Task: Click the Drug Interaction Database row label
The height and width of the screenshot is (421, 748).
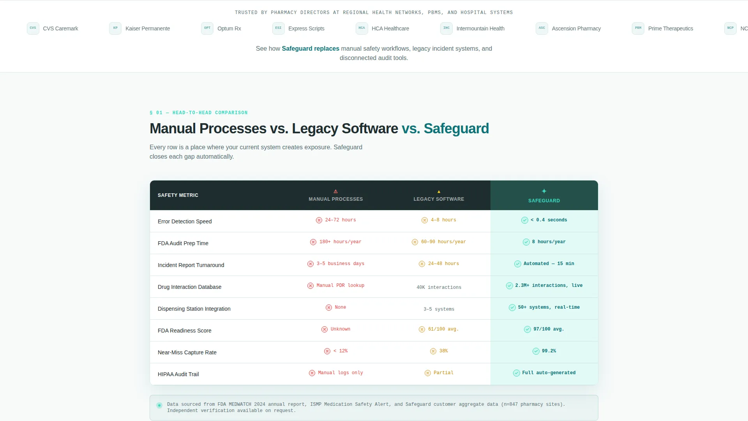Action: pyautogui.click(x=189, y=287)
